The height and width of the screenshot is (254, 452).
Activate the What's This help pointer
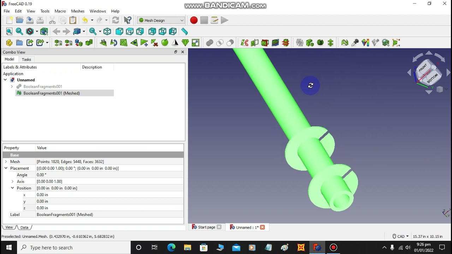pyautogui.click(x=127, y=20)
